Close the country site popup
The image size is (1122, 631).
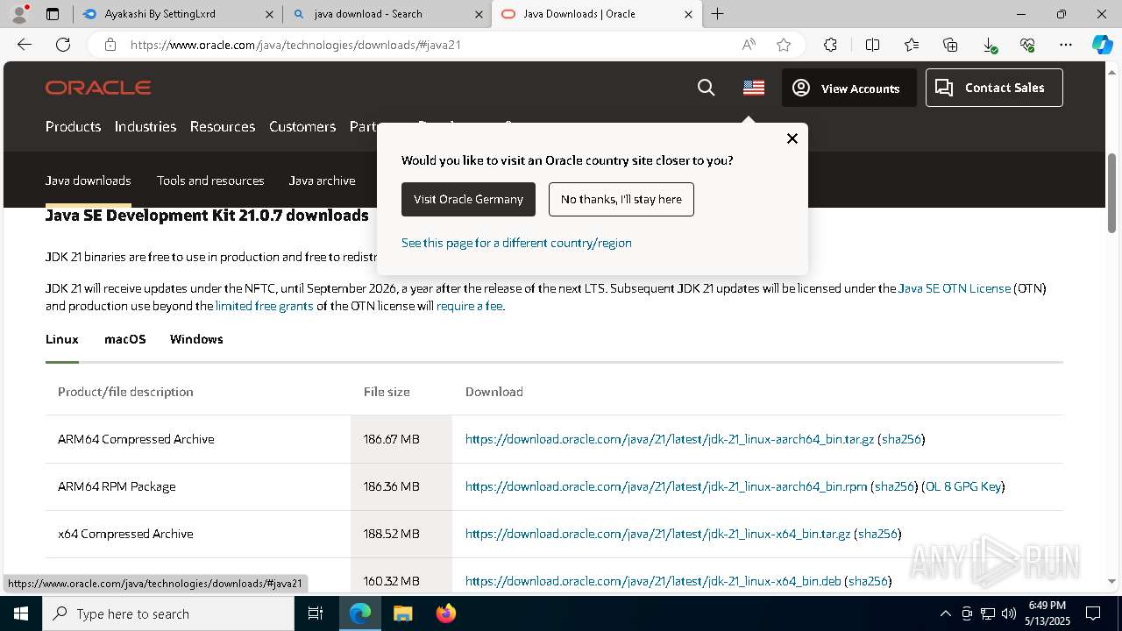point(792,138)
